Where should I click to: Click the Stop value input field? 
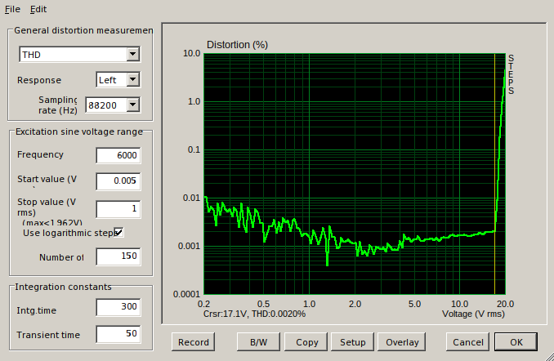tap(118, 209)
